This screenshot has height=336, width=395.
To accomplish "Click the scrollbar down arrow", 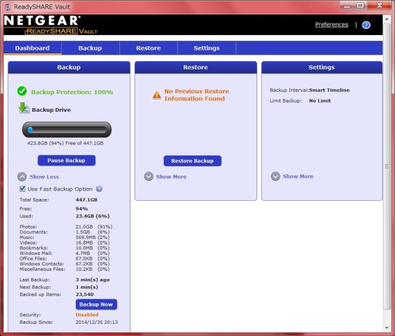I will click(386, 327).
